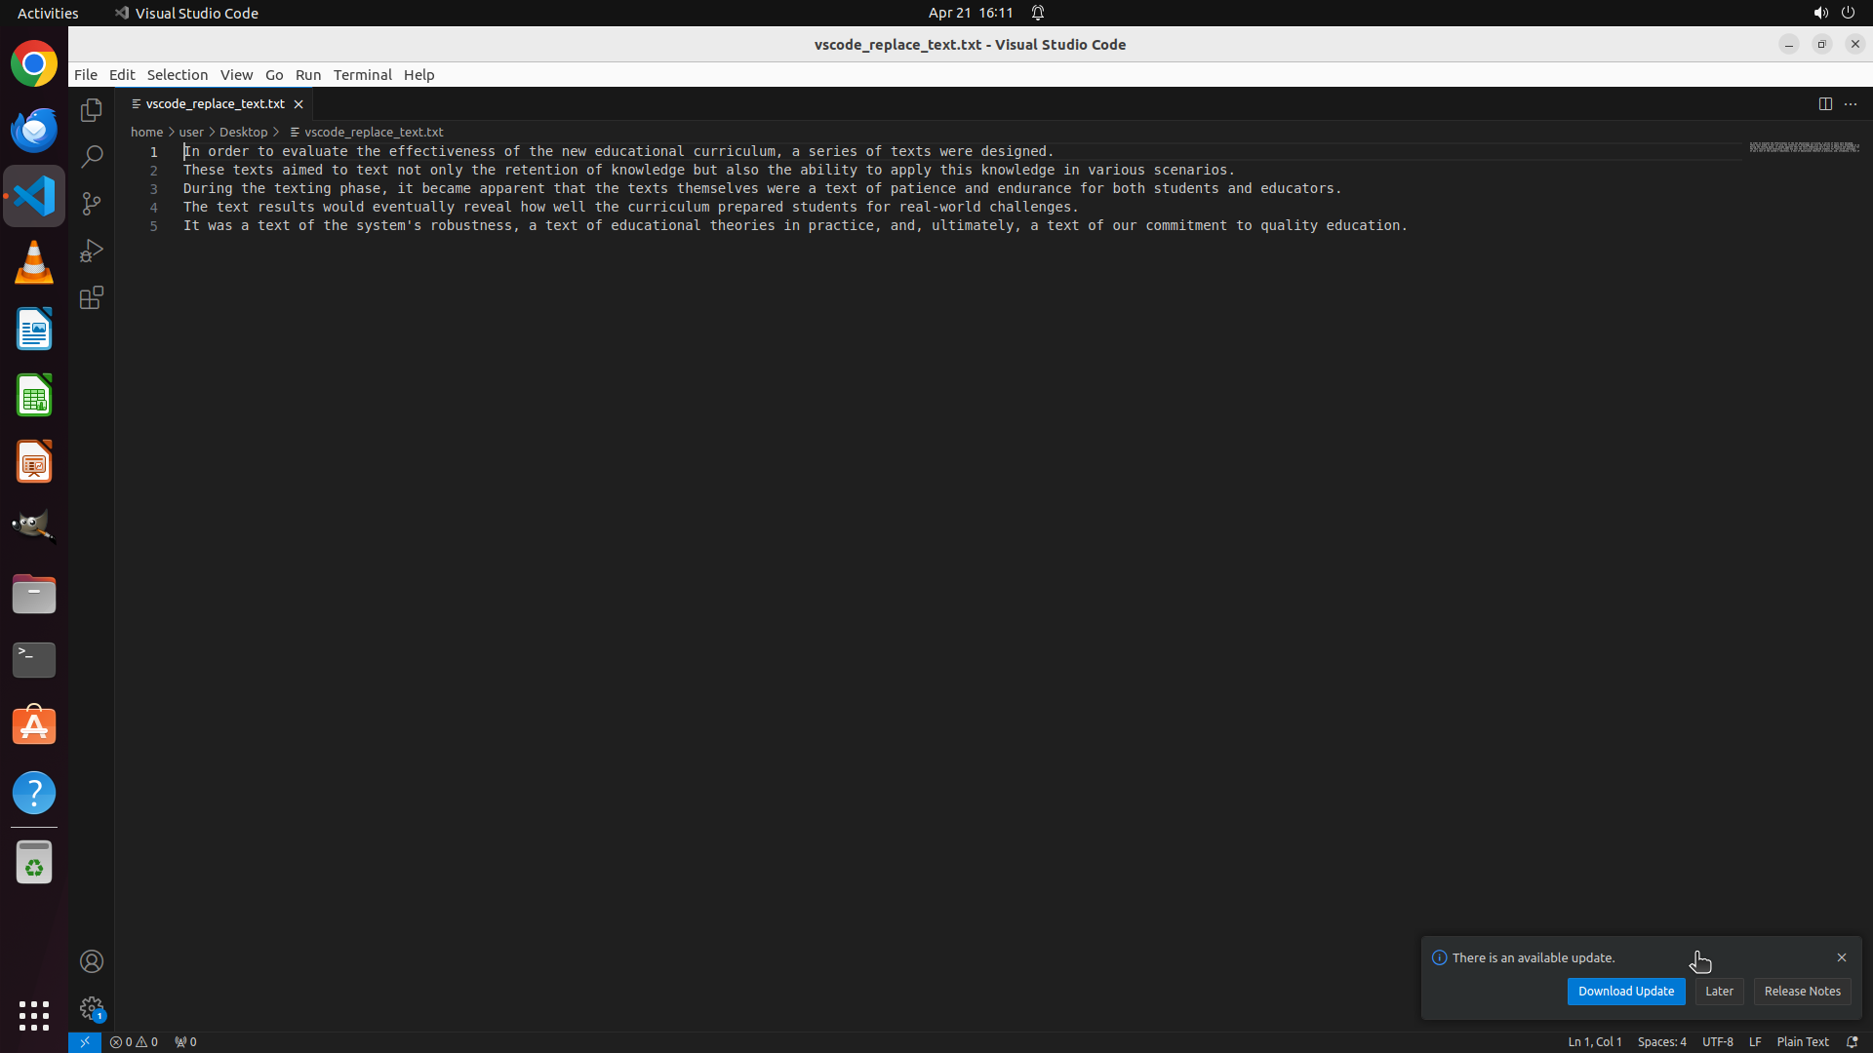Screen dimensions: 1873x1053
Task: Open the Selection menu
Action: [x=177, y=75]
